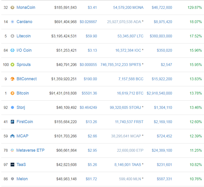The image size is (204, 187).
Task: Click Cardano price $0.026667
Action: pos(88,22)
